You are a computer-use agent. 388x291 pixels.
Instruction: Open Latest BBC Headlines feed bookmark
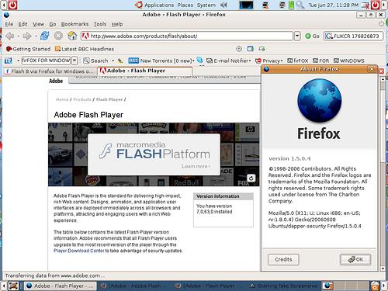85,49
